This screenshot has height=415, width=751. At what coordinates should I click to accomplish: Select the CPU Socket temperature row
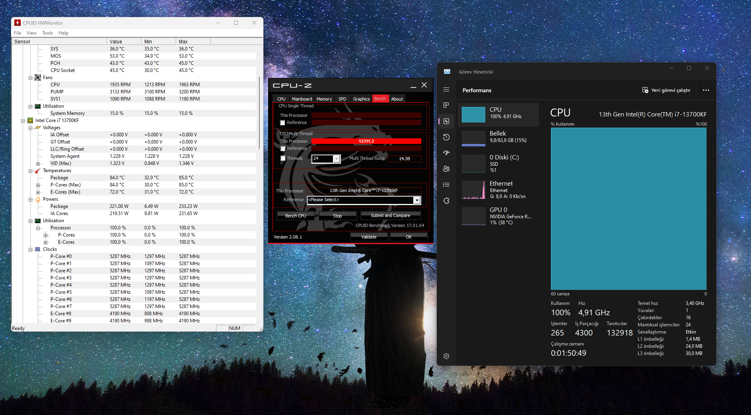click(x=134, y=70)
